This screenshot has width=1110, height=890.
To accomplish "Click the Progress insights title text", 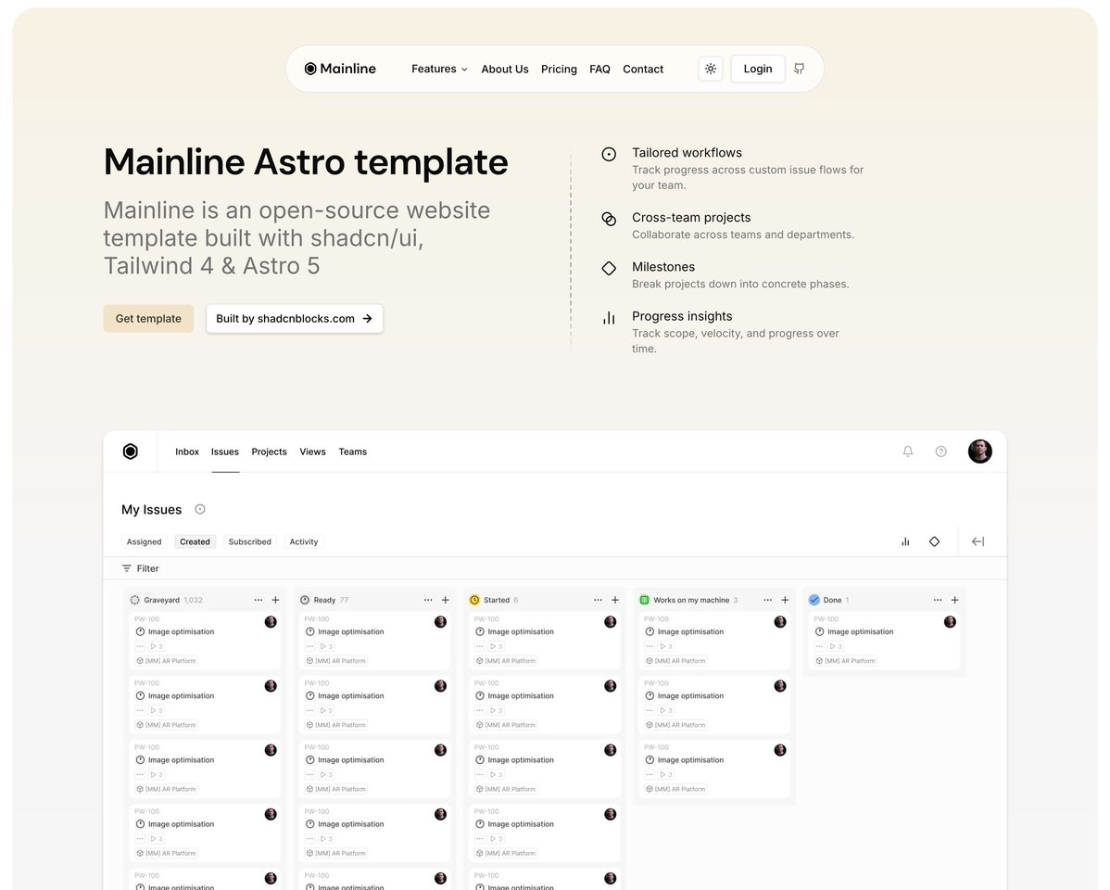I will pyautogui.click(x=682, y=316).
